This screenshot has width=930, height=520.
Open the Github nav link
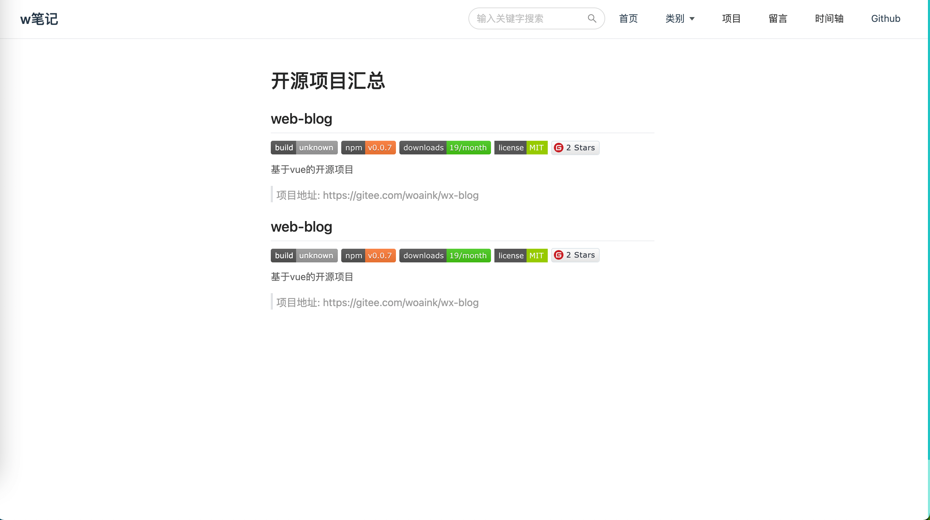885,18
